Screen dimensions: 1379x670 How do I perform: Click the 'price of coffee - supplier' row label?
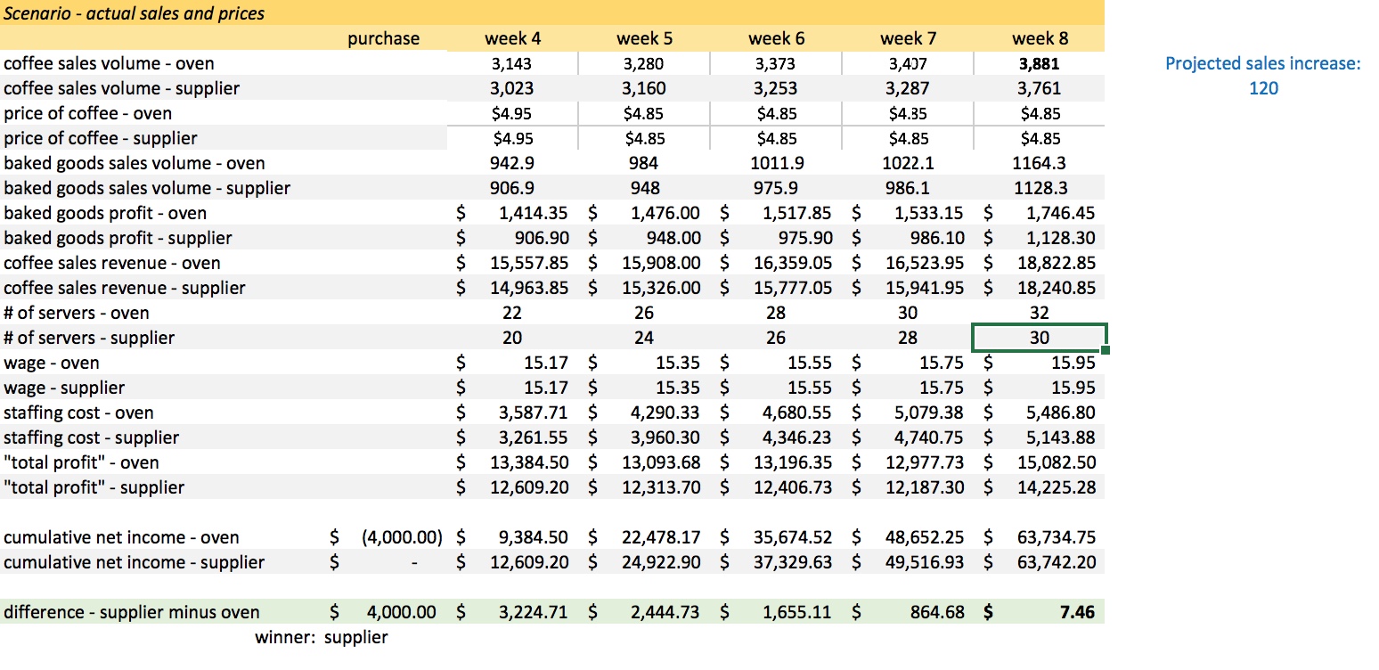point(101,138)
